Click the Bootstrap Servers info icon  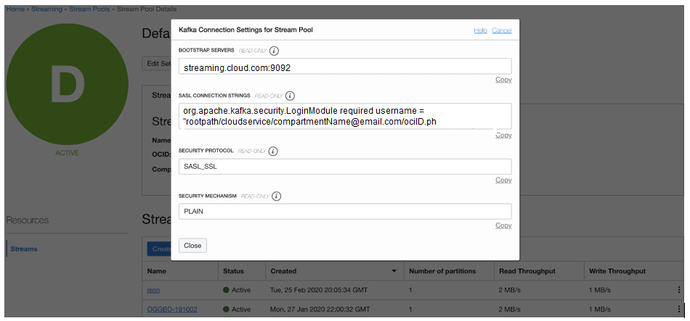[274, 51]
